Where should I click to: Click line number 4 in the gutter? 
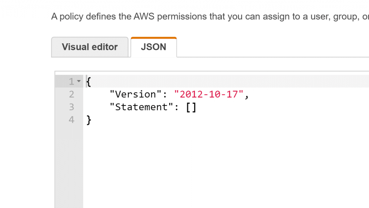(71, 120)
